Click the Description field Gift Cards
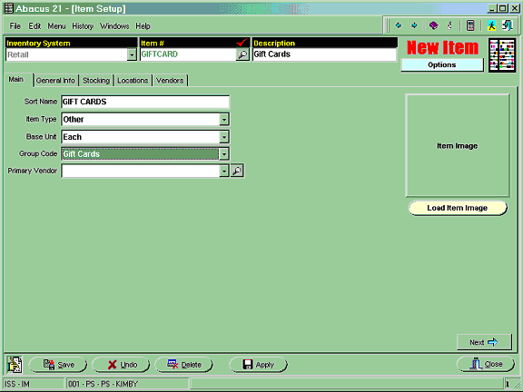 click(x=324, y=54)
